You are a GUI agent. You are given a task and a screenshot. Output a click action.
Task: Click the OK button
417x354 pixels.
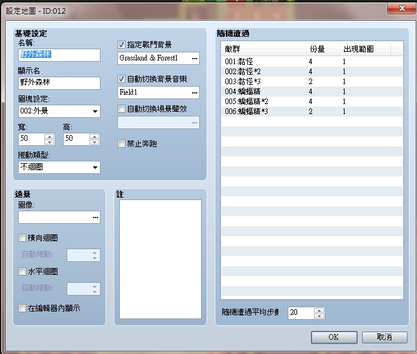click(x=334, y=337)
